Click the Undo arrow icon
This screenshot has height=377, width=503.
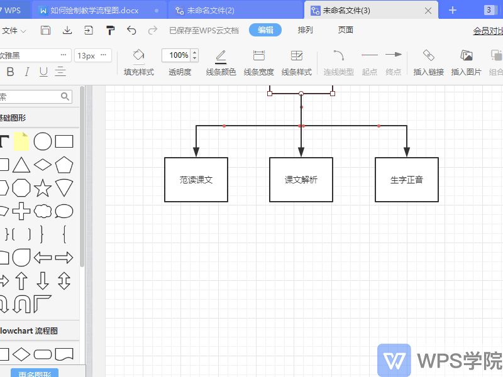(x=131, y=29)
